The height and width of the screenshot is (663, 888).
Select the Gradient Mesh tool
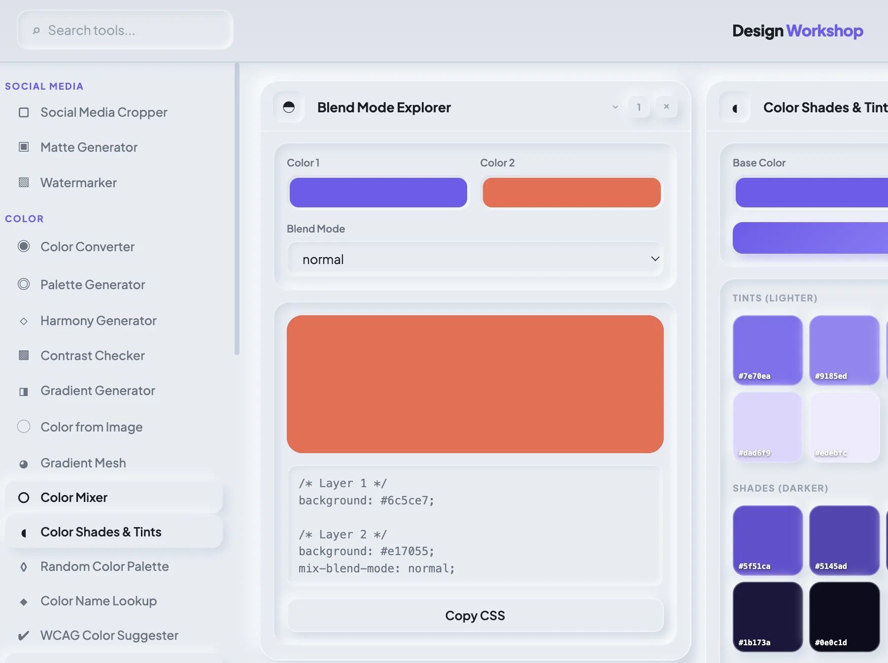click(x=83, y=463)
